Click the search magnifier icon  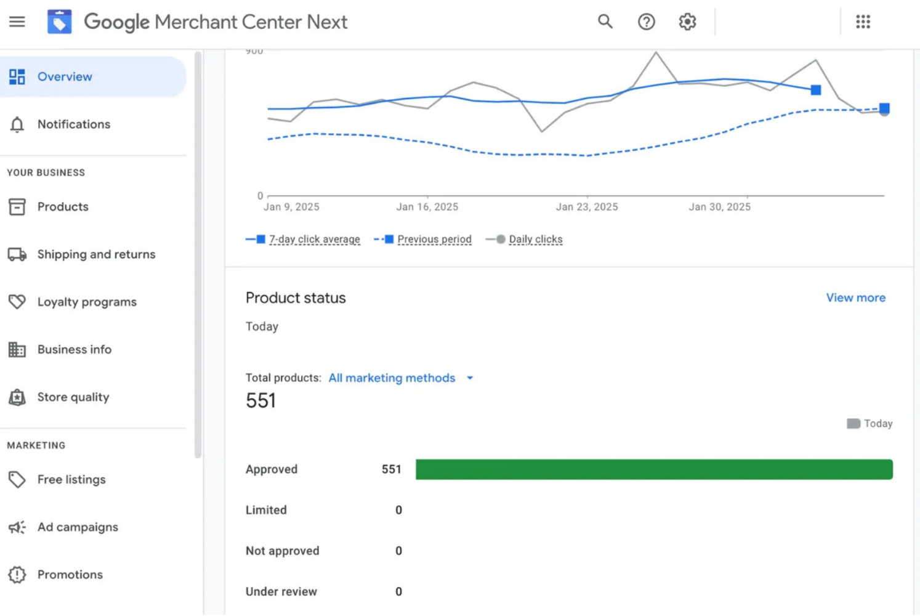tap(605, 22)
